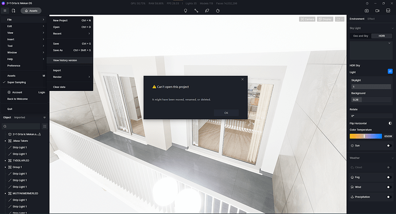Screen dimensions: 396x214
Task: Click the hamburger menu icon at top left
Action: coord(5,10)
